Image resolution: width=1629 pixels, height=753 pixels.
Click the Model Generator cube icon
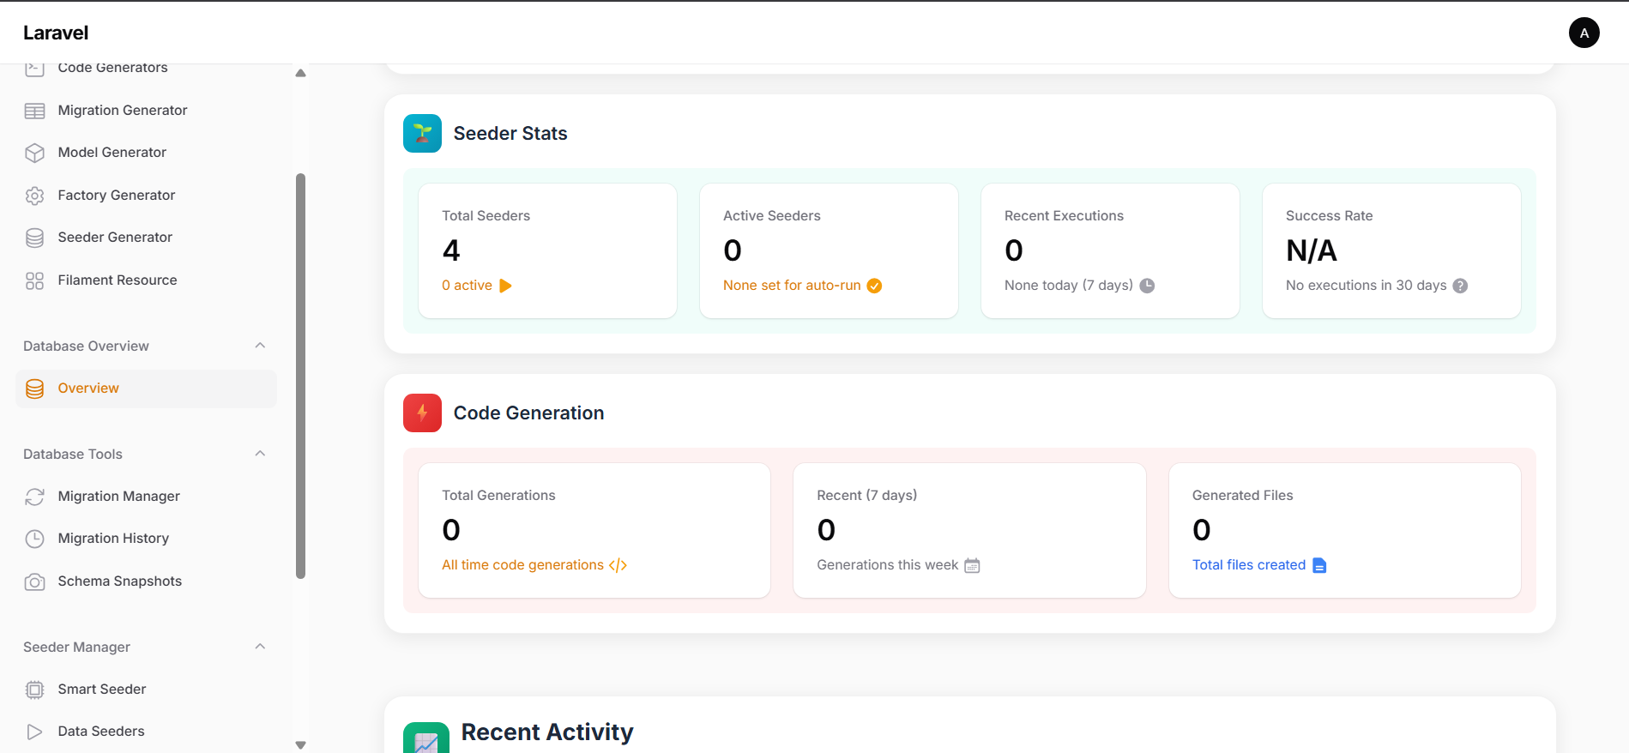pos(34,153)
